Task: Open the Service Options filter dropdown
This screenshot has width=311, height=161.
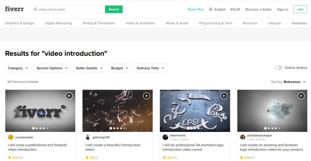Action: (52, 68)
